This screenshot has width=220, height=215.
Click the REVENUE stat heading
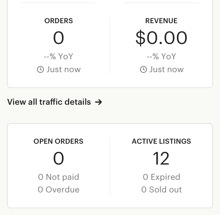(161, 21)
